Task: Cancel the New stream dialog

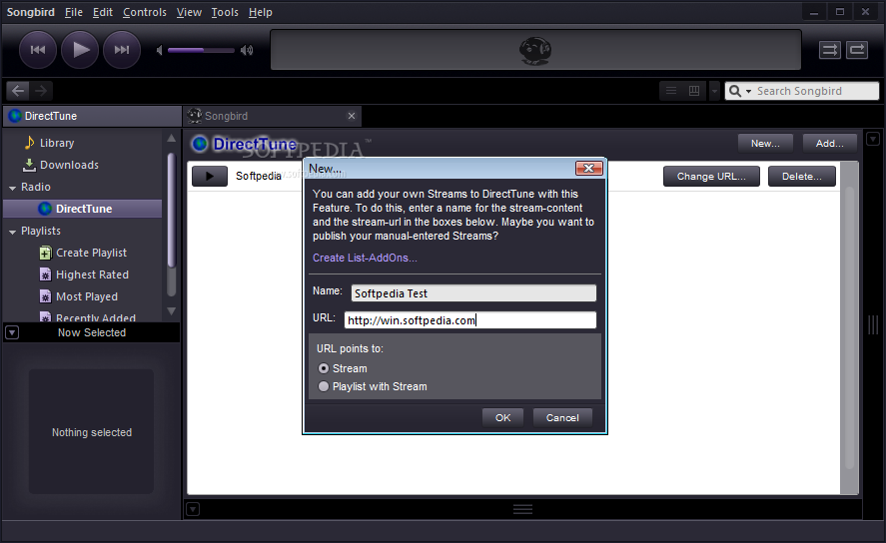Action: [562, 417]
